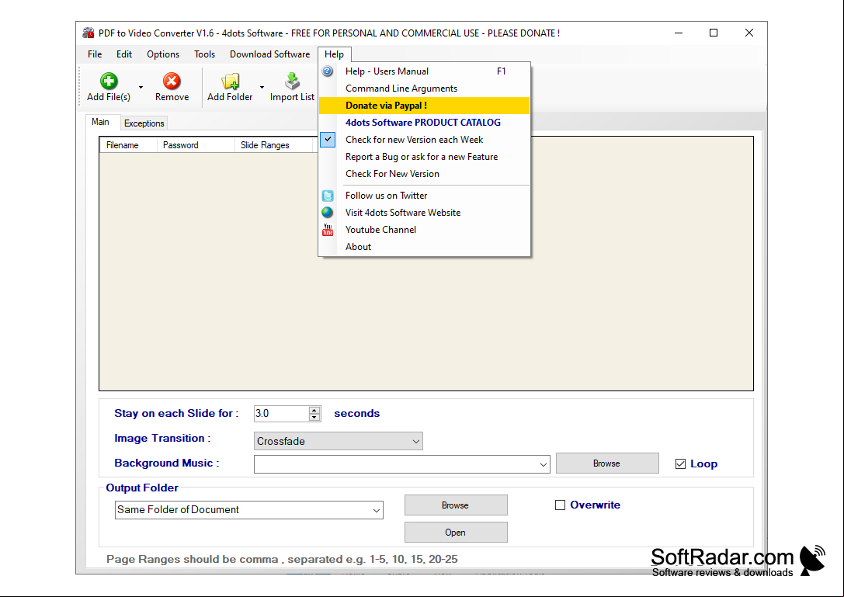Choose Visit 4dots Software Website
Screen dimensions: 844x597
[x=424, y=213]
